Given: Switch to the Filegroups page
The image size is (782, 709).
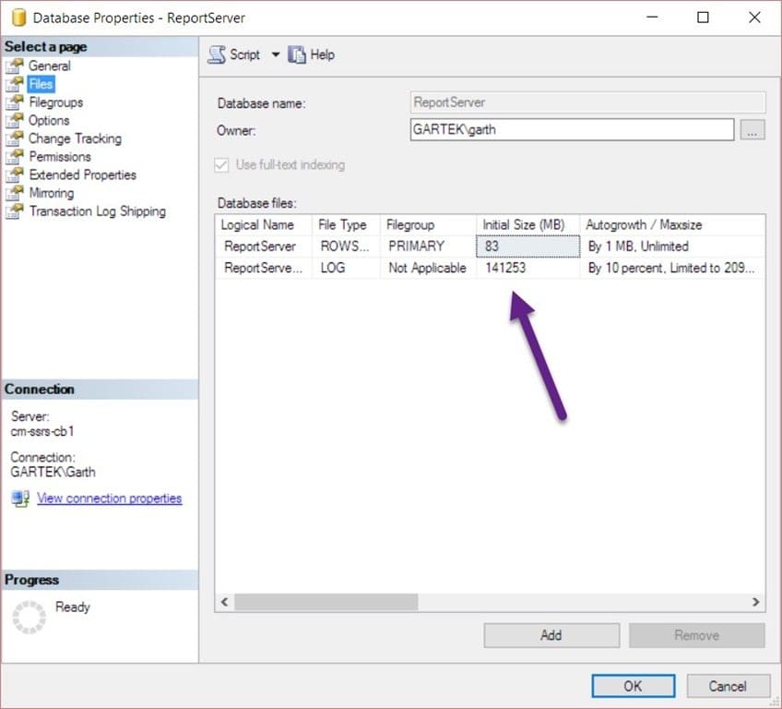Looking at the screenshot, I should 56,102.
